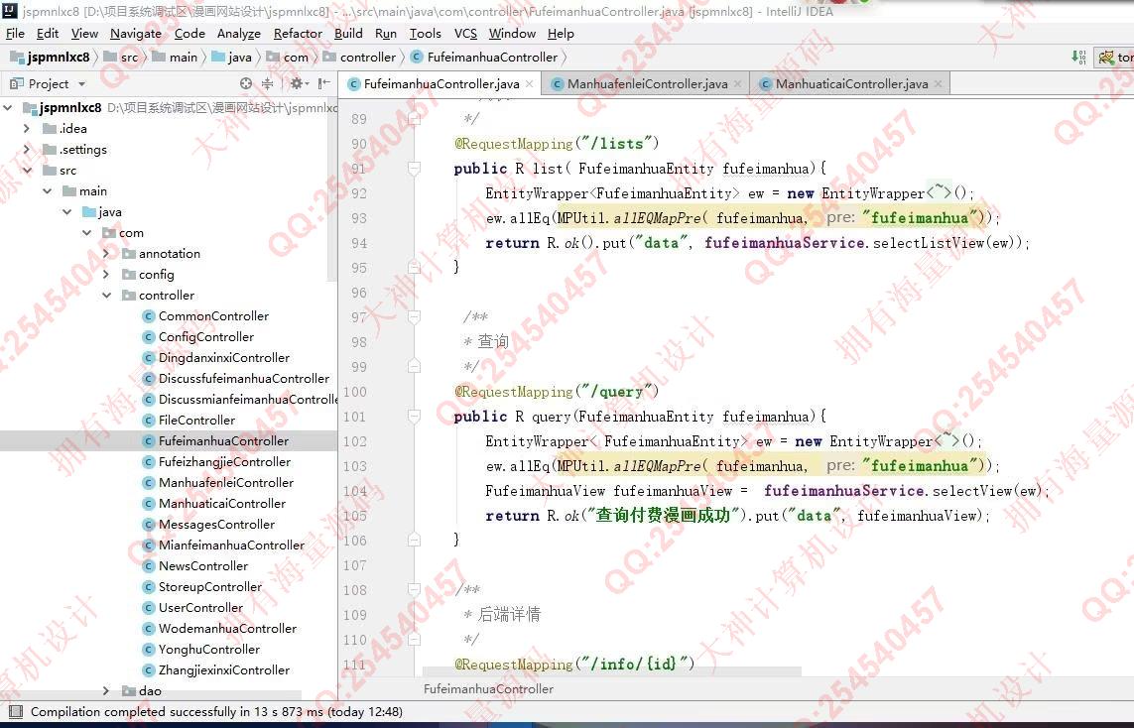Image resolution: width=1134 pixels, height=728 pixels.
Task: Open the Build menu
Action: point(348,34)
